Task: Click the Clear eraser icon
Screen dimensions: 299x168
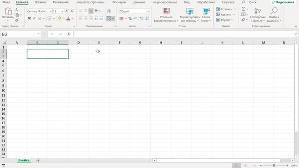Action: click(x=243, y=20)
